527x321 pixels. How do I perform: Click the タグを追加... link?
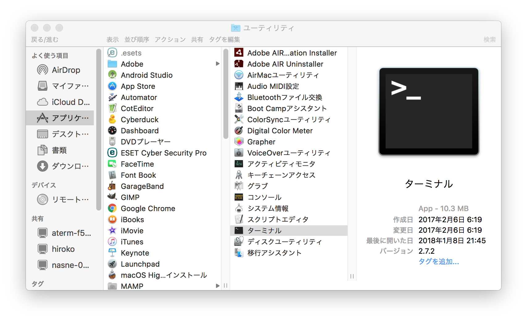click(x=439, y=262)
